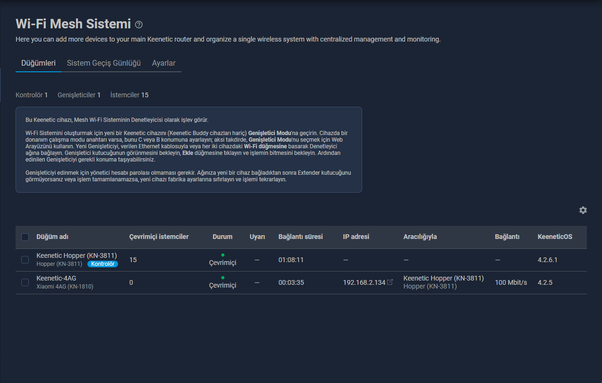Filter by İstemciler 15
The width and height of the screenshot is (602, 383).
tap(129, 95)
